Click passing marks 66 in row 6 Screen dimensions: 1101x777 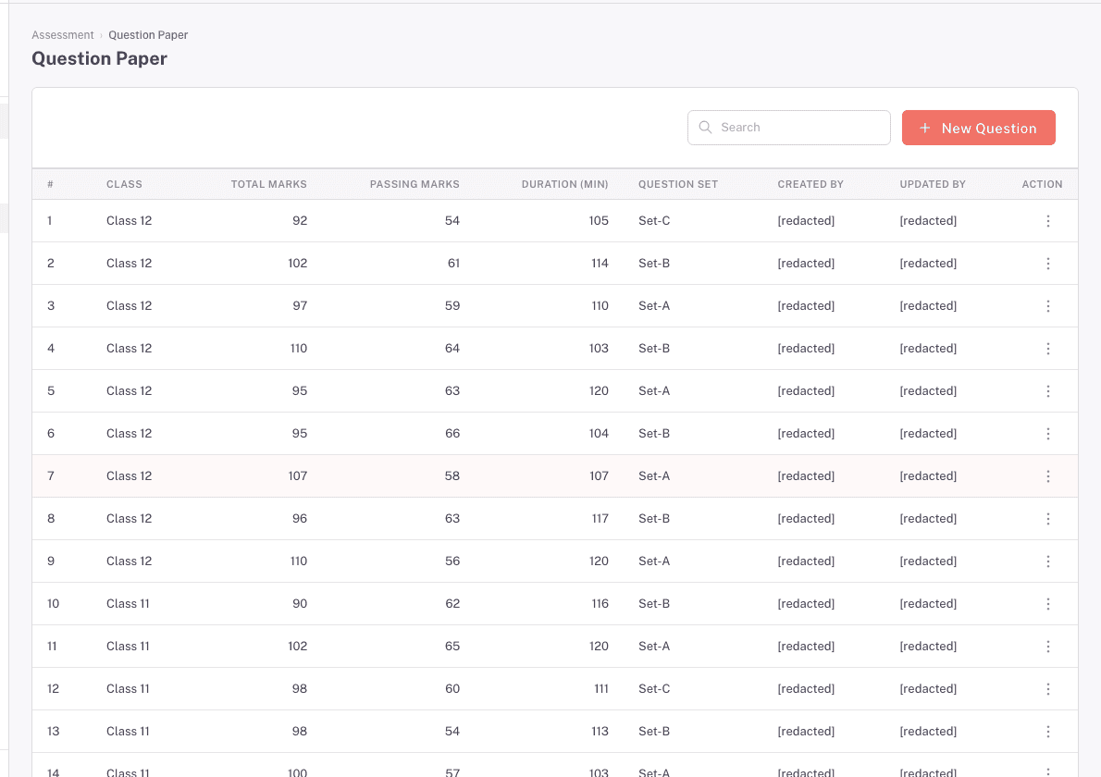click(x=452, y=434)
